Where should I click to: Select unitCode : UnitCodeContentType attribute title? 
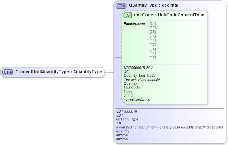[x=169, y=15]
